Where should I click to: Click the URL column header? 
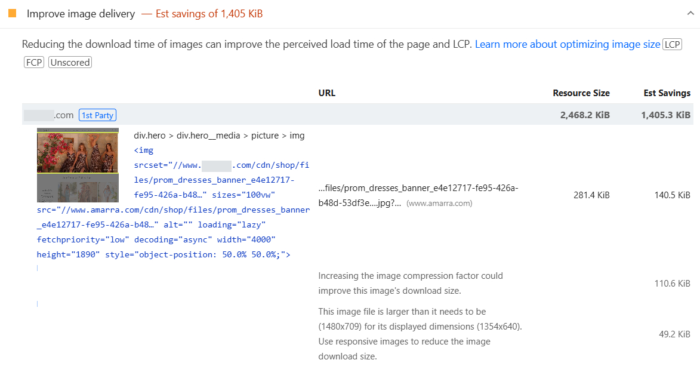326,93
